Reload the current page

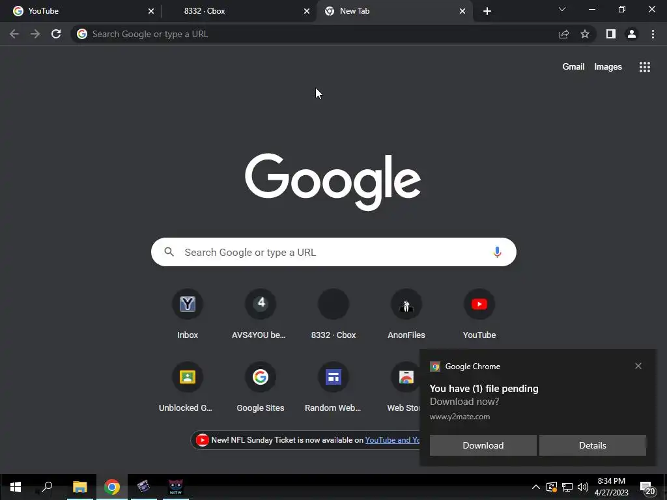[56, 34]
